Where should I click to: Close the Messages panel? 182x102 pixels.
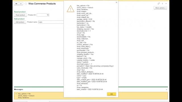click(166, 90)
